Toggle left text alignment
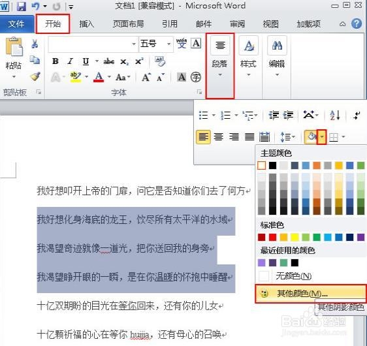The height and width of the screenshot is (346, 367). click(x=203, y=137)
